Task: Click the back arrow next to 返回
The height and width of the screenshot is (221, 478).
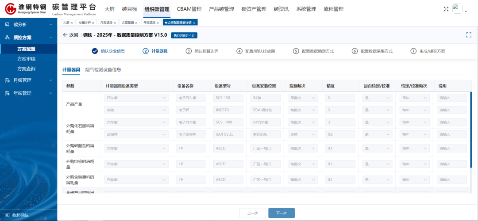Action: pos(65,35)
